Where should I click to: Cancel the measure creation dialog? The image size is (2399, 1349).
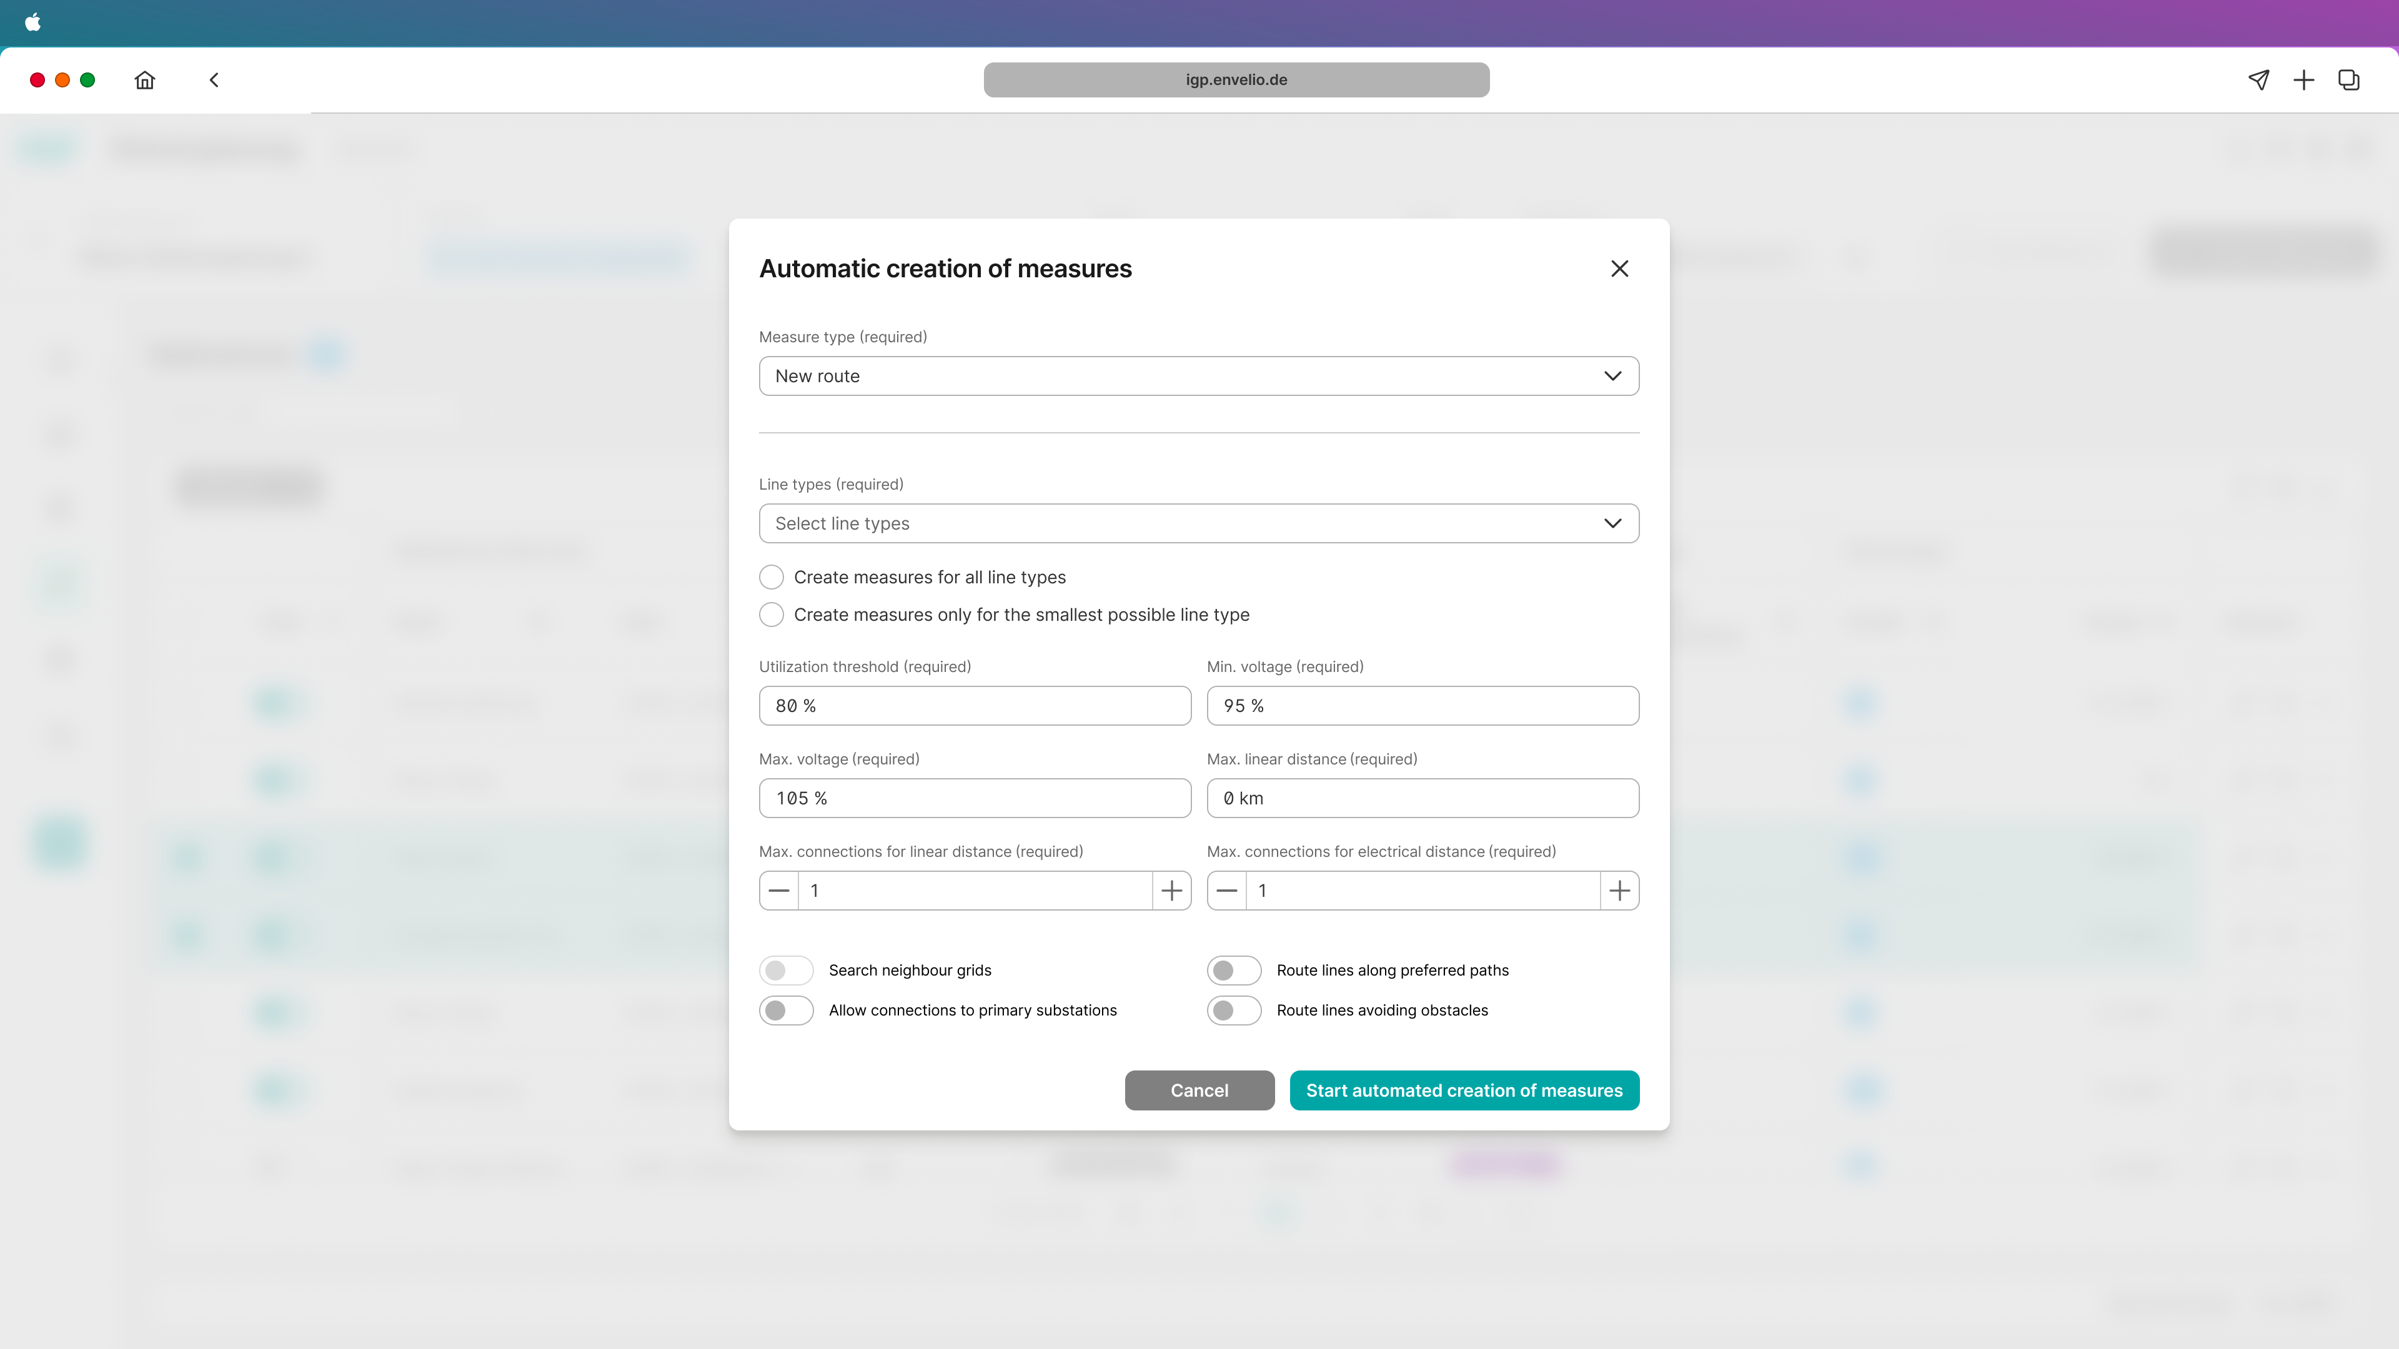[1199, 1090]
